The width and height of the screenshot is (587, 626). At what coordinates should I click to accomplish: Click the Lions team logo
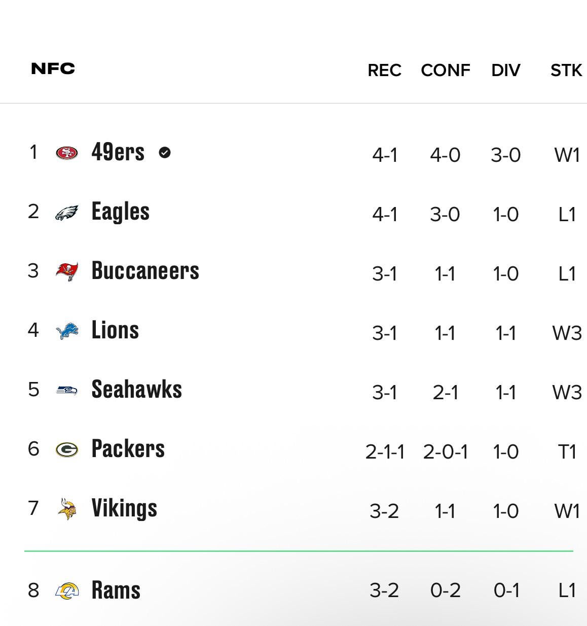pyautogui.click(x=67, y=331)
